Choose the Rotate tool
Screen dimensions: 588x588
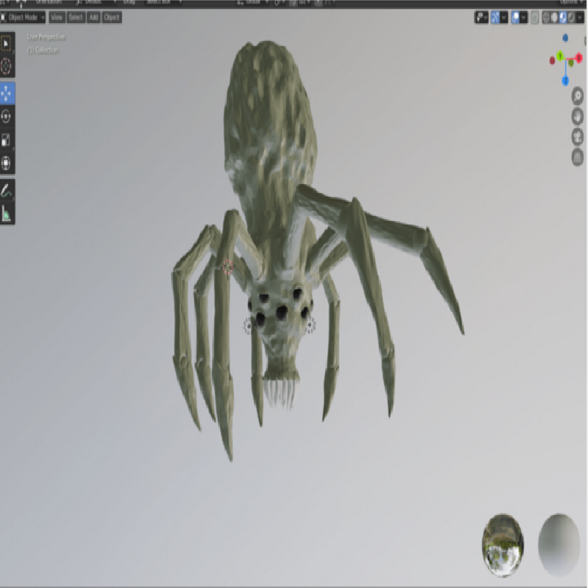point(7,116)
